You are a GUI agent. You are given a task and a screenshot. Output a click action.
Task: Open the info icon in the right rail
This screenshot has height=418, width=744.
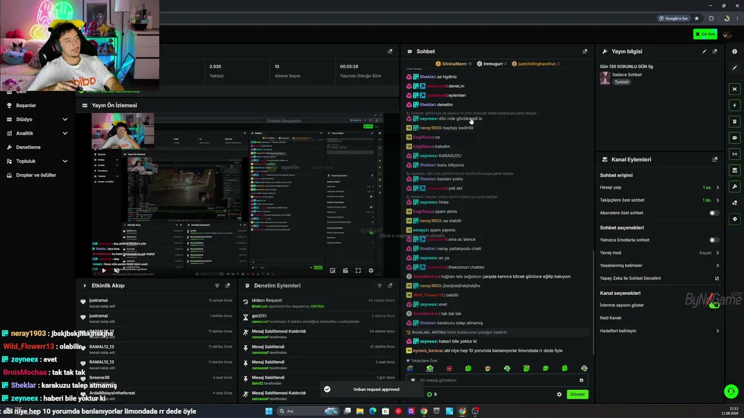[735, 52]
